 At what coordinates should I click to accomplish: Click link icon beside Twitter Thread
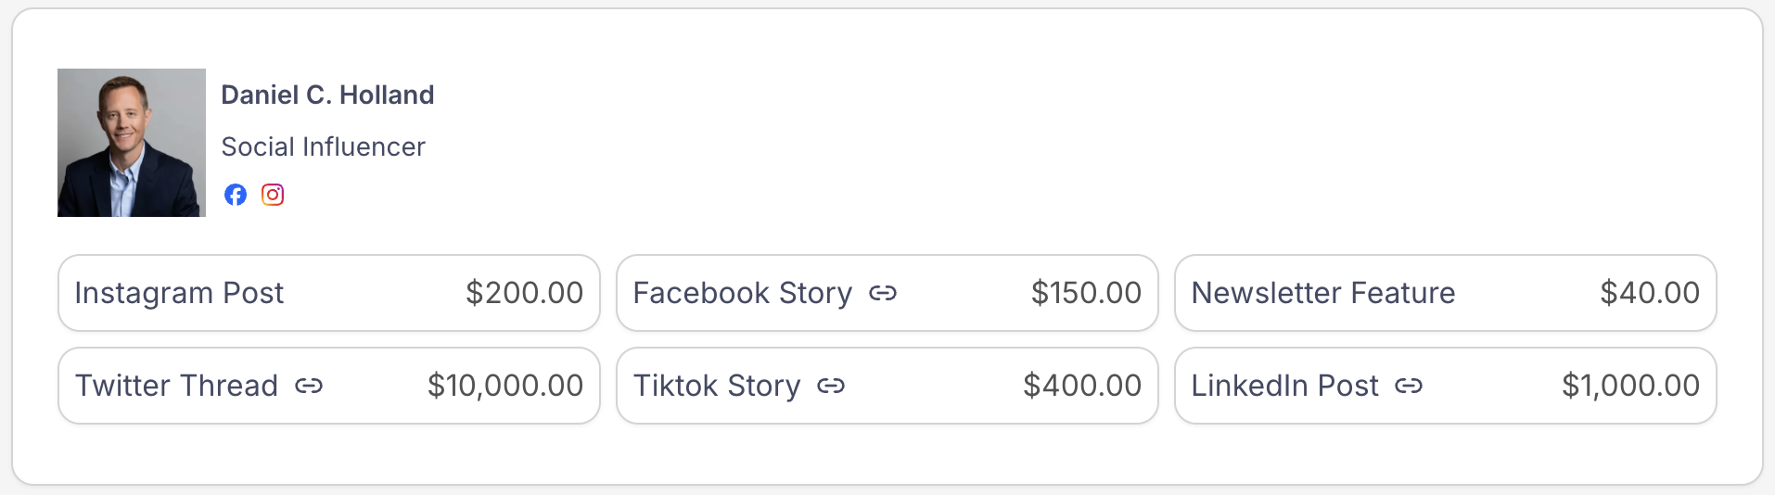pos(309,386)
